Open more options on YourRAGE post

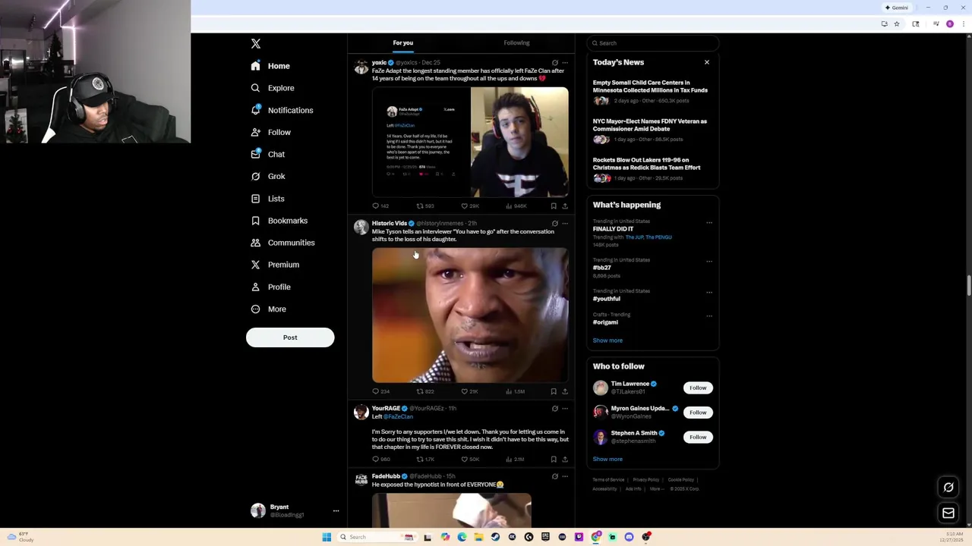pos(564,409)
